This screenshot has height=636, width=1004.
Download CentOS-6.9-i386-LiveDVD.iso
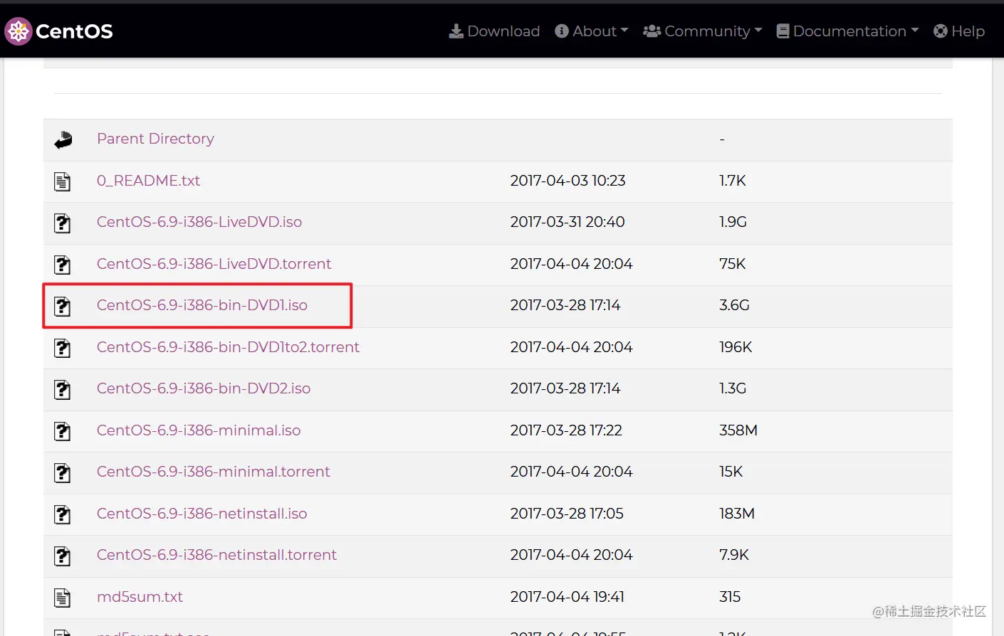tap(199, 222)
